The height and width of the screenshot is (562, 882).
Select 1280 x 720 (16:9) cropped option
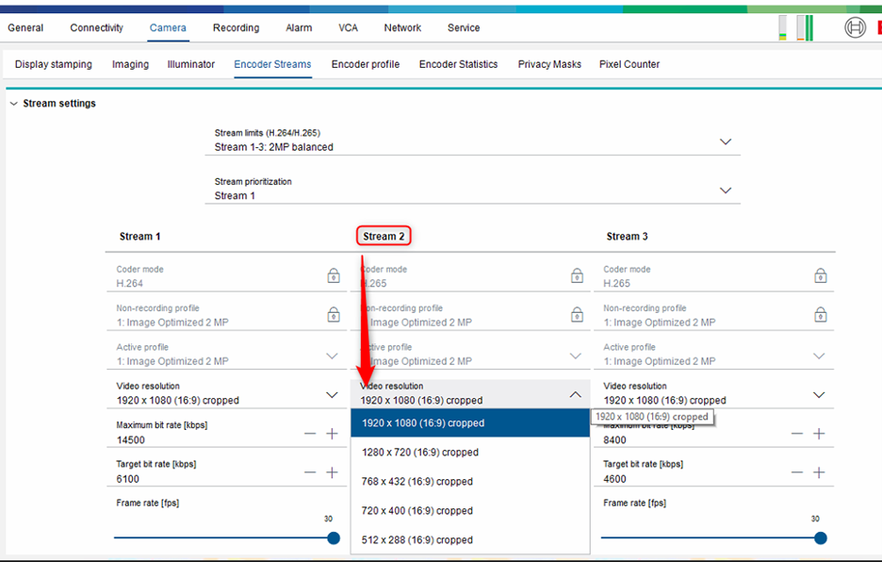pyautogui.click(x=420, y=453)
